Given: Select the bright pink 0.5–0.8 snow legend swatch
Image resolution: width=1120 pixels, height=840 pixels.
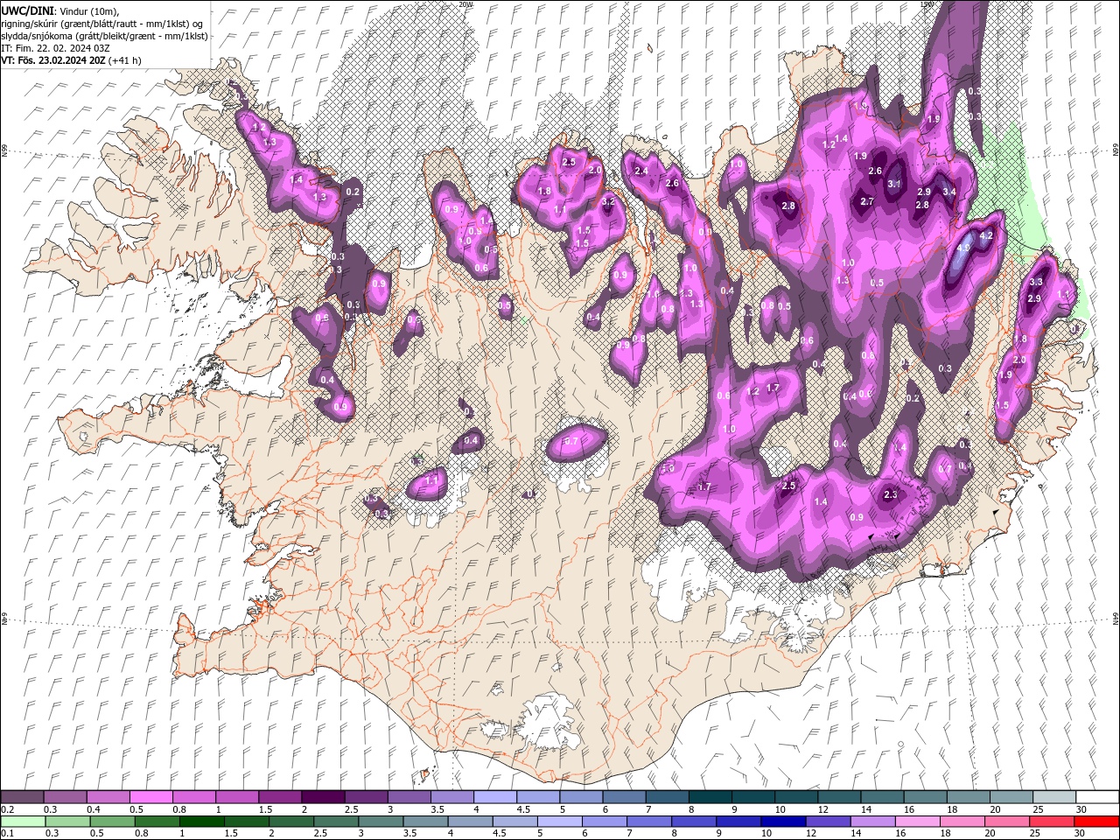Looking at the screenshot, I should click(150, 797).
